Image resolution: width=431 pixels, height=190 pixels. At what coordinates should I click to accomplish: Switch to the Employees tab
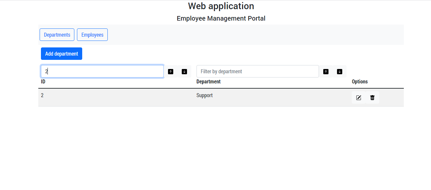pos(92,34)
